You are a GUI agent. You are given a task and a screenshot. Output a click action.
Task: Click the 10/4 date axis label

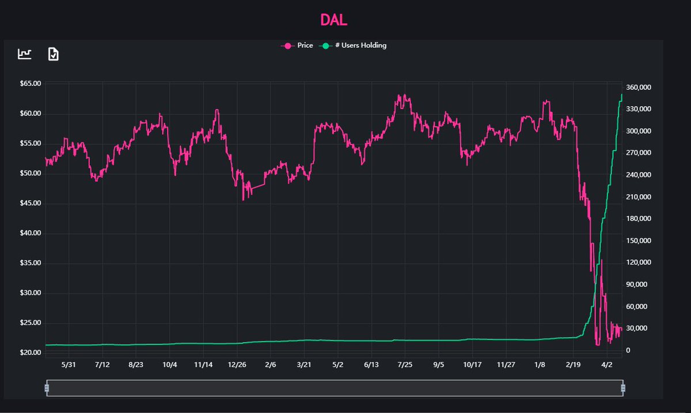coord(169,365)
